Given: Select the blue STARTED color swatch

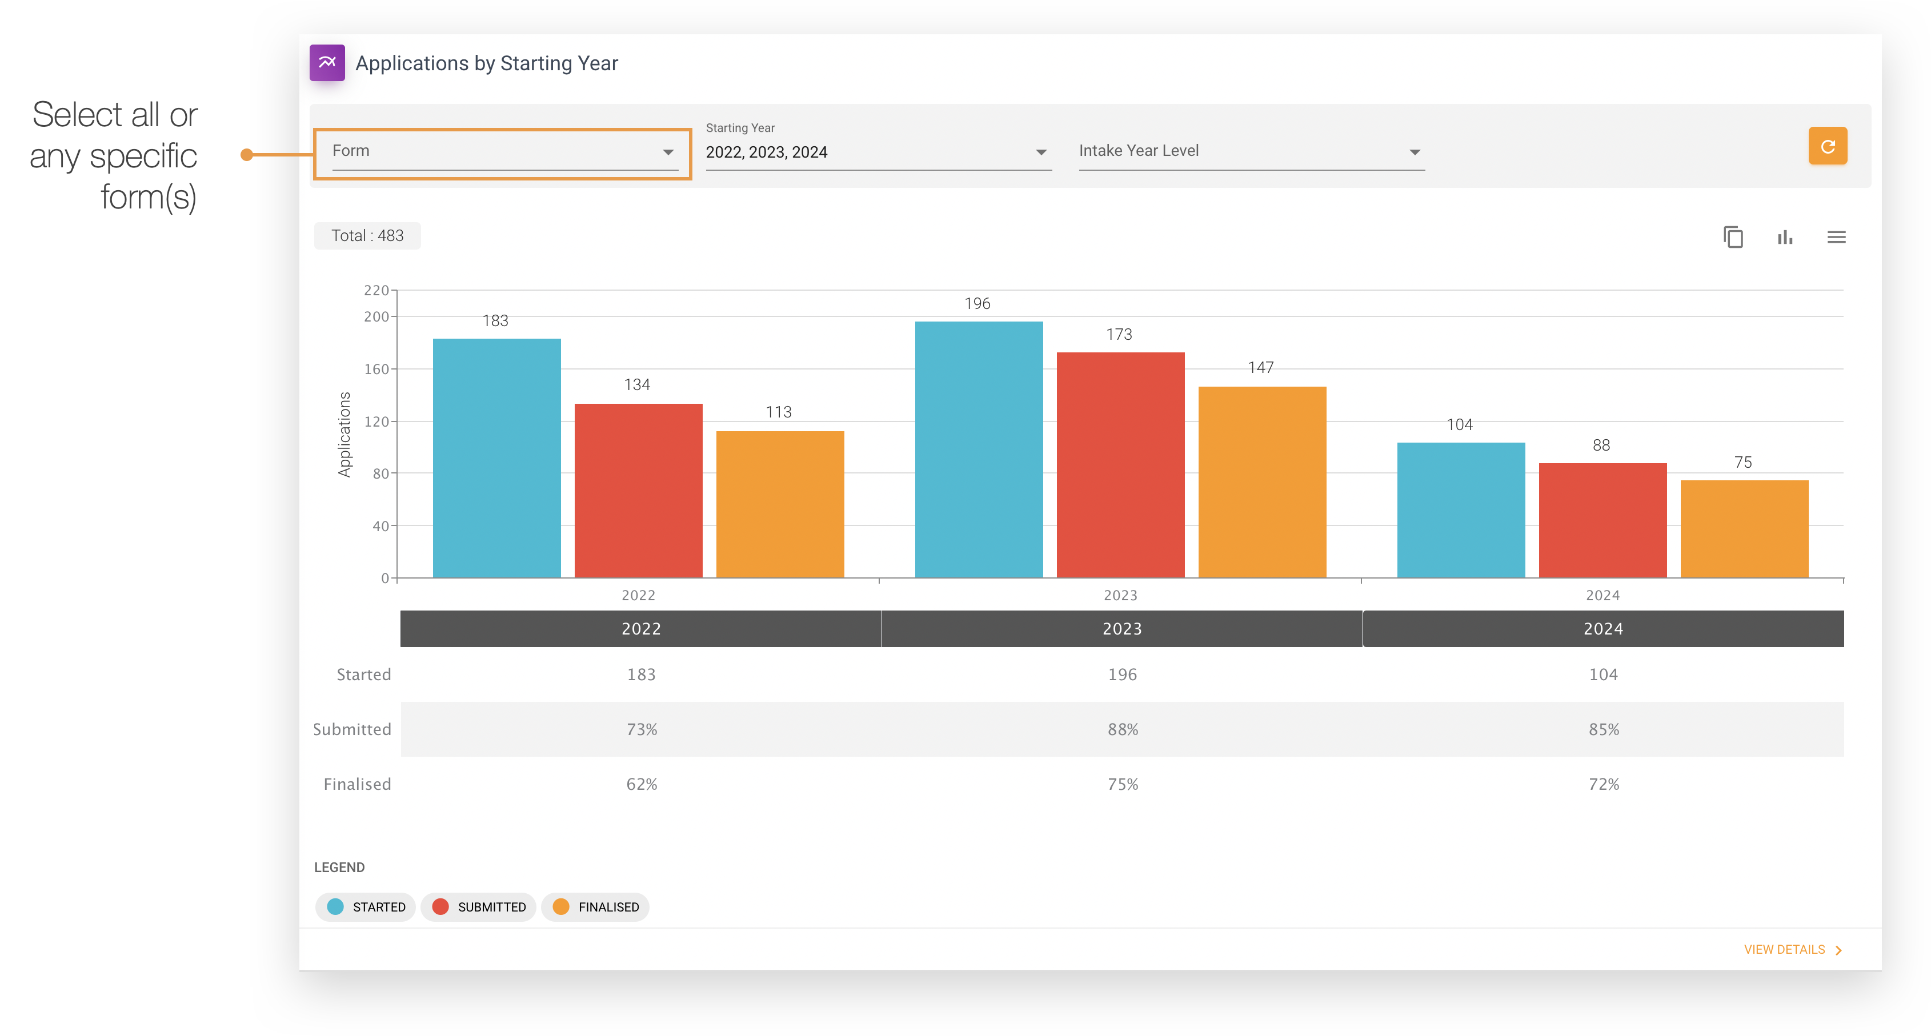Looking at the screenshot, I should point(335,906).
